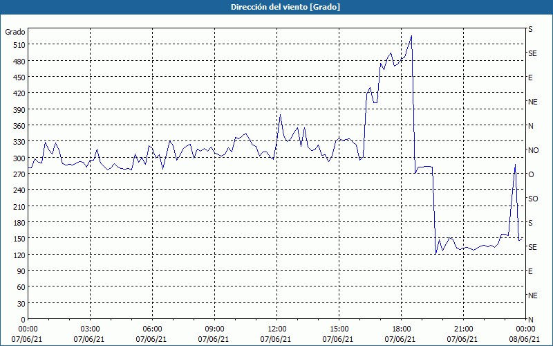553x346 pixels.
Task: Click the 420 degree label
Action: coord(19,93)
